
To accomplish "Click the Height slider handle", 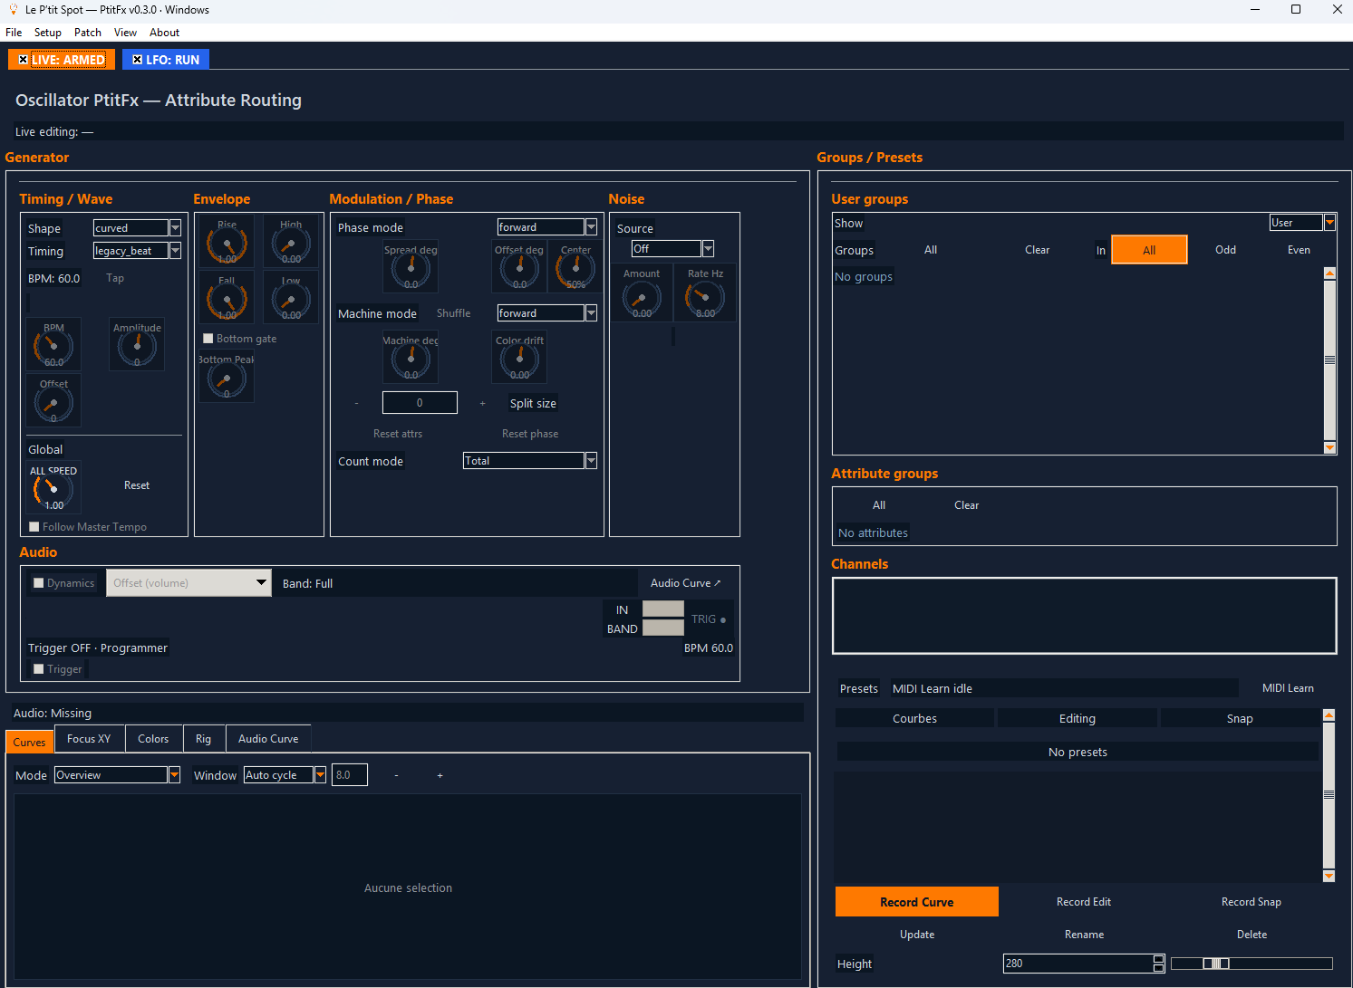I will [x=1216, y=964].
